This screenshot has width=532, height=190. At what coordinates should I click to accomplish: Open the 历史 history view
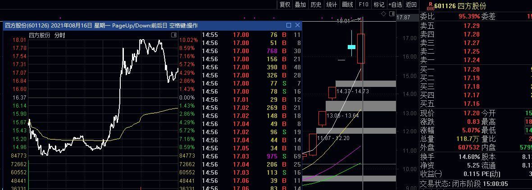tap(316, 5)
